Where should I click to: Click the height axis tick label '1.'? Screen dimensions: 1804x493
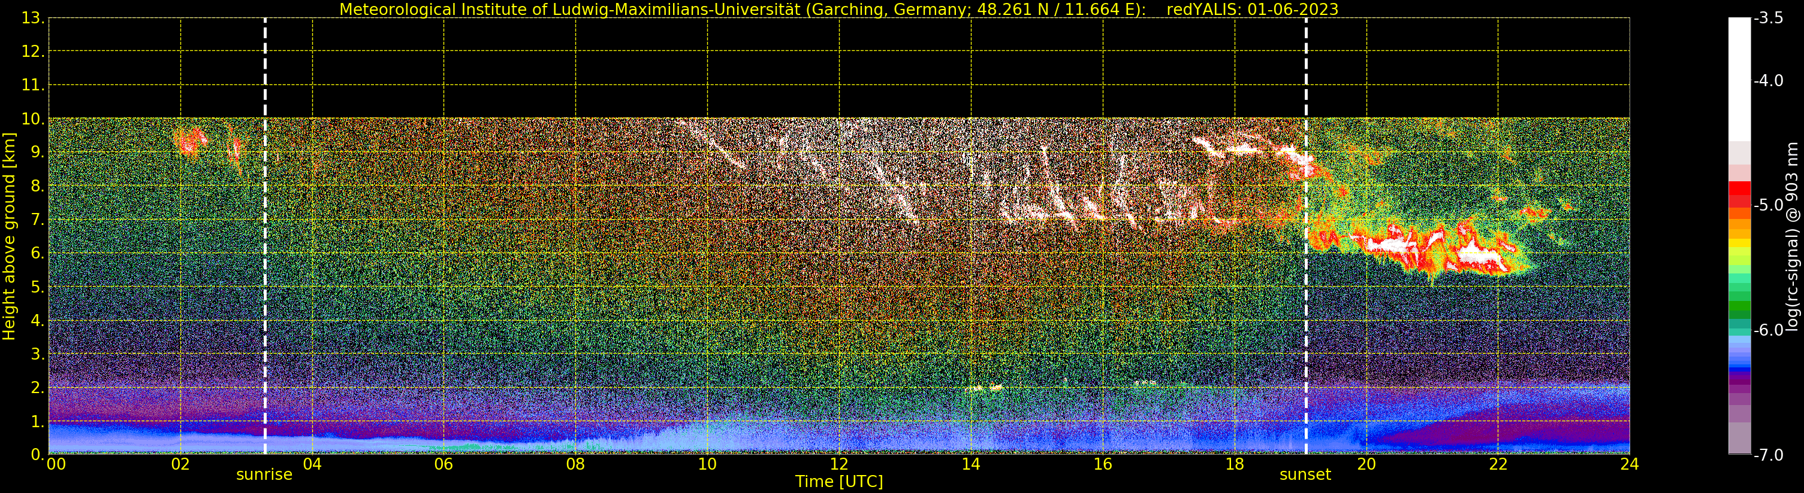(38, 421)
